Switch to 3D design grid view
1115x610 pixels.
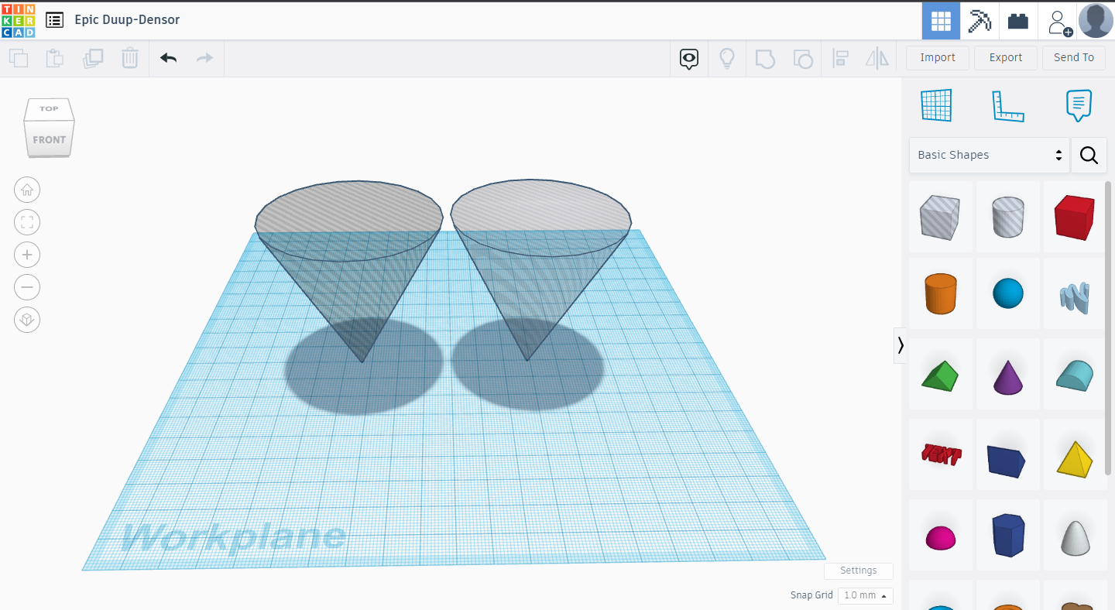pos(941,21)
